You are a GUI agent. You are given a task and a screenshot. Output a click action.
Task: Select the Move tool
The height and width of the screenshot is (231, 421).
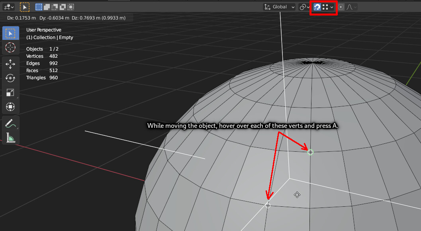pos(11,64)
